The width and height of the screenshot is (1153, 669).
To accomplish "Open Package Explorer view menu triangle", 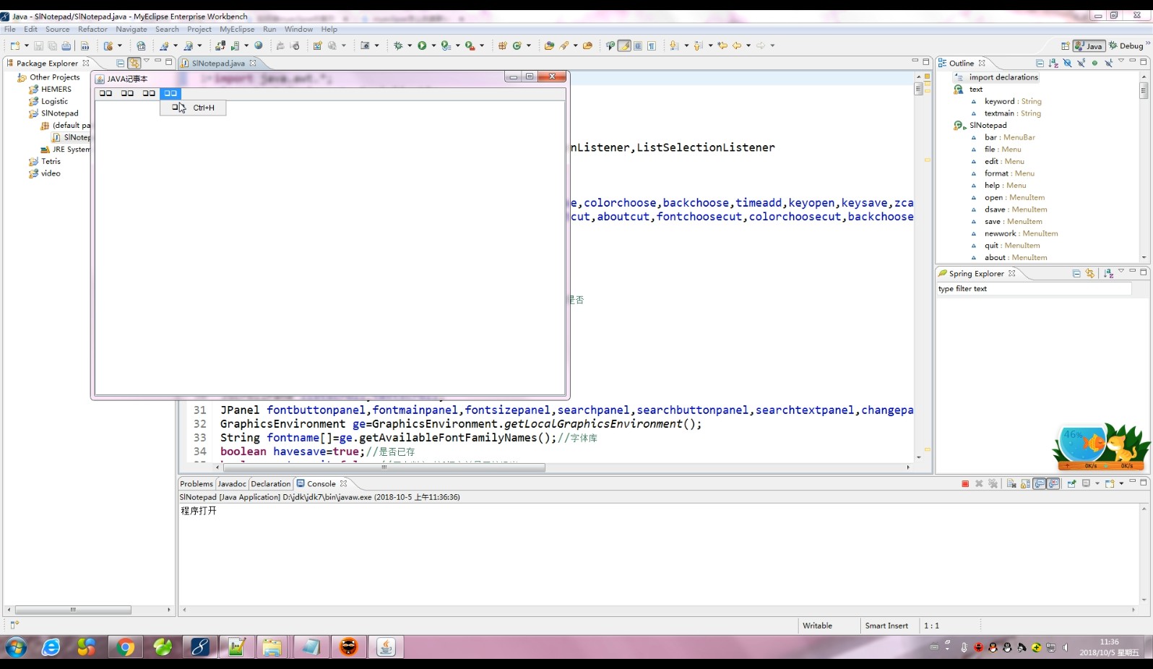I will 147,61.
